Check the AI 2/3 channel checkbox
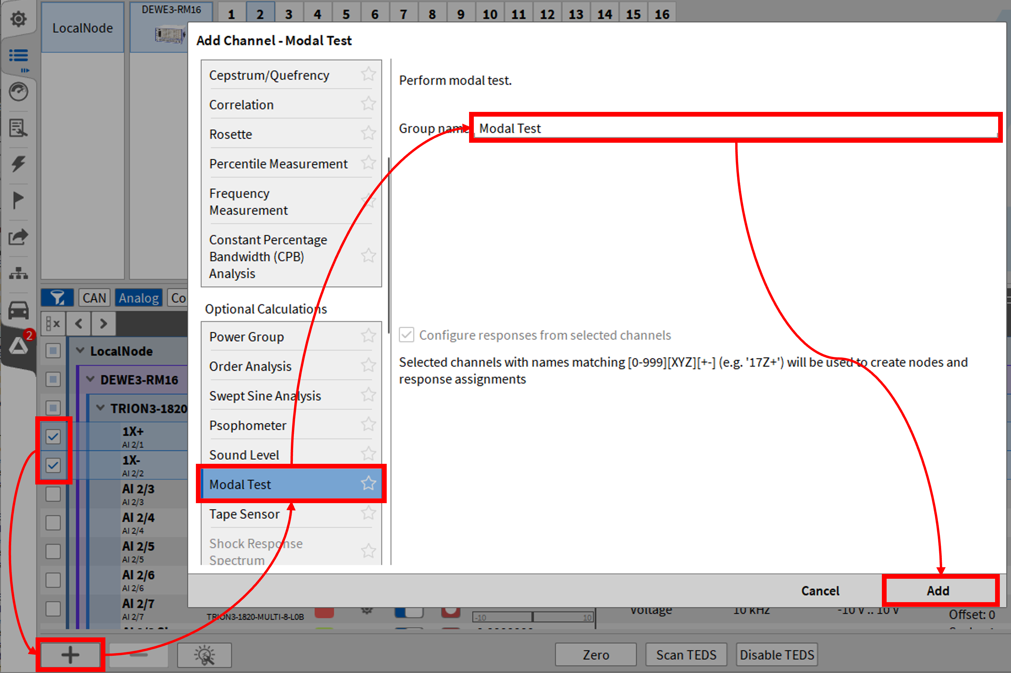The height and width of the screenshot is (673, 1011). [53, 494]
